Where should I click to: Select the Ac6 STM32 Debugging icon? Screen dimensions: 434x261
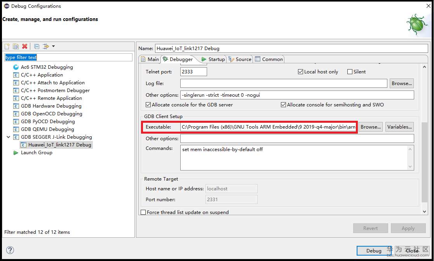point(16,67)
